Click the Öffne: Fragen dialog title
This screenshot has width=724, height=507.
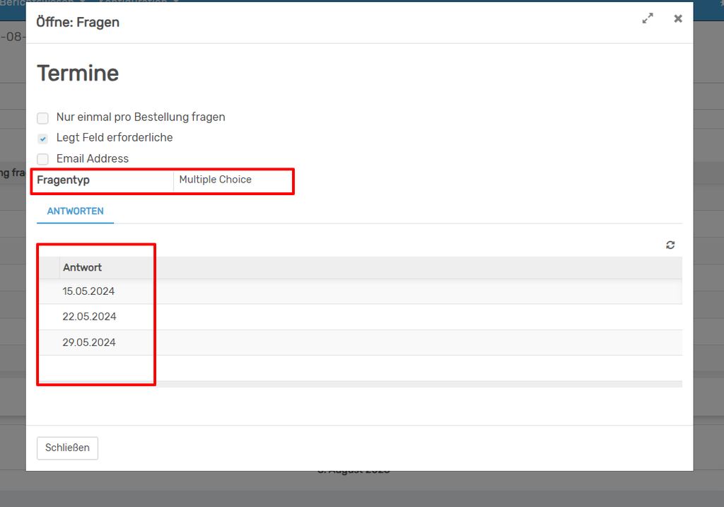click(x=78, y=22)
